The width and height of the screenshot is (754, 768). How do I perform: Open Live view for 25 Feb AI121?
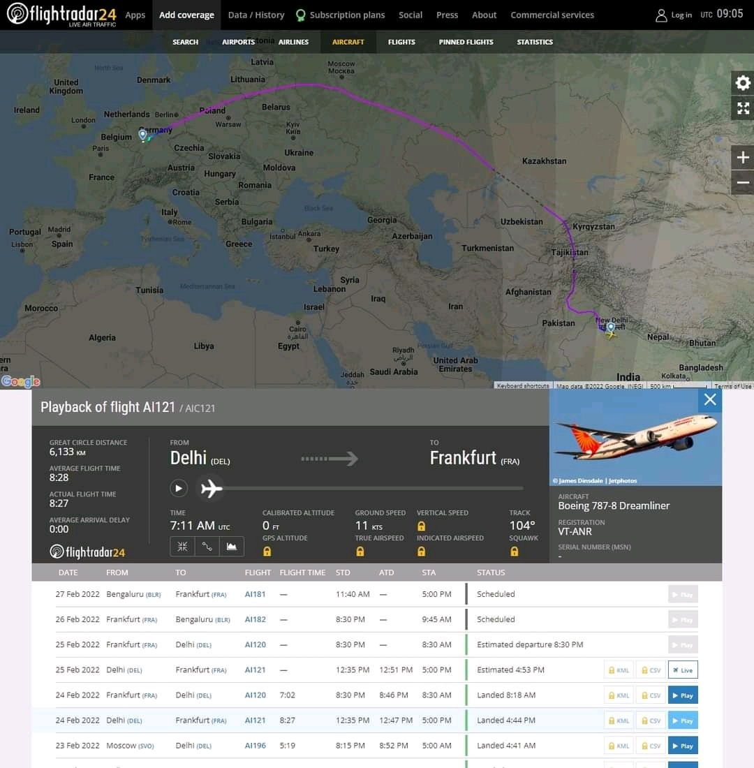[x=682, y=670]
